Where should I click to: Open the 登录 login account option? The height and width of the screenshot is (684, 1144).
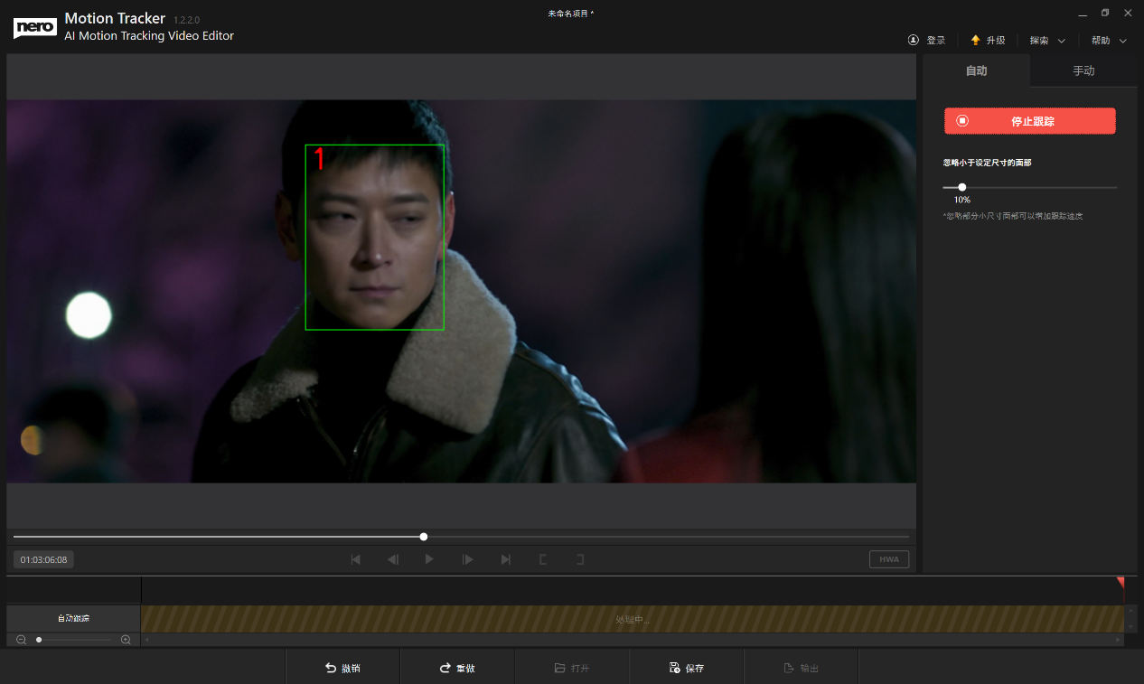(x=927, y=41)
